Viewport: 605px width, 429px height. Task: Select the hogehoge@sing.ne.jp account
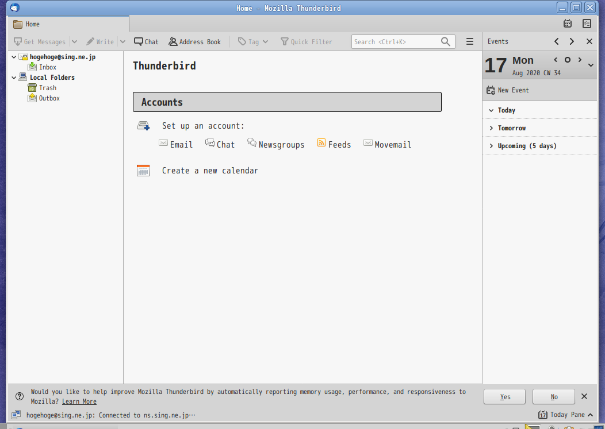point(63,57)
